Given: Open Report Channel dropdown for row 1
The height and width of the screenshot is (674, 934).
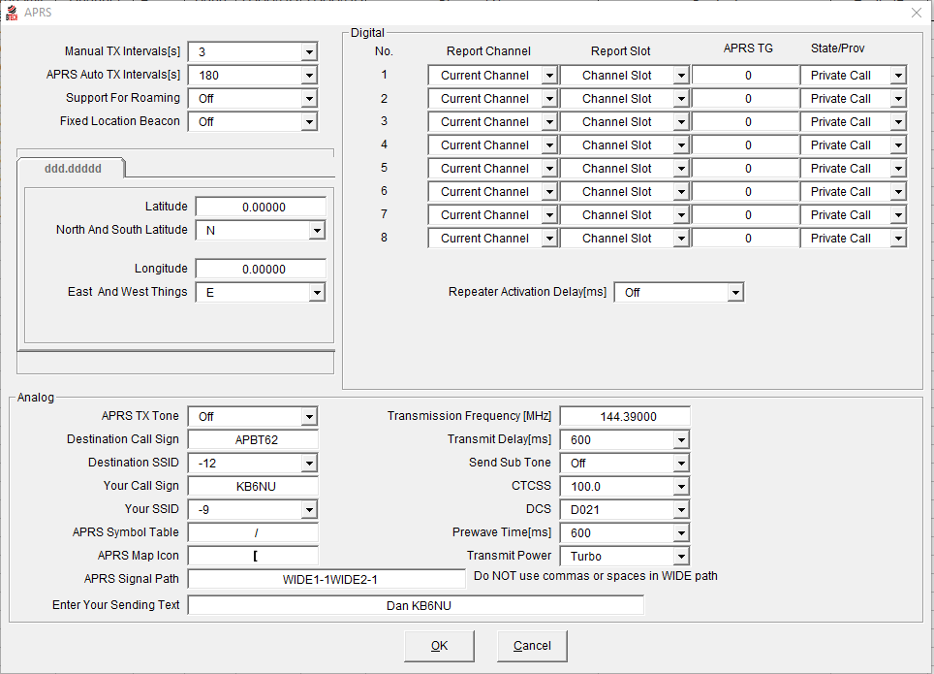Looking at the screenshot, I should pyautogui.click(x=549, y=76).
